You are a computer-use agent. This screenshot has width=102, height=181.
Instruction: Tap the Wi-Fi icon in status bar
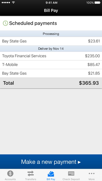14,3
